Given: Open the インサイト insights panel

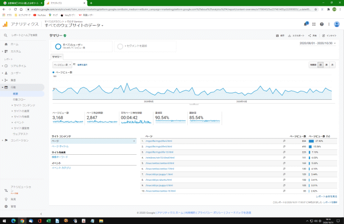Looking at the screenshot, I should pyautogui.click(x=329, y=35).
